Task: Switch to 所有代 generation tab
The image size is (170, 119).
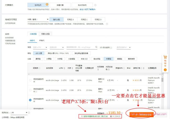Action: click(x=42, y=40)
